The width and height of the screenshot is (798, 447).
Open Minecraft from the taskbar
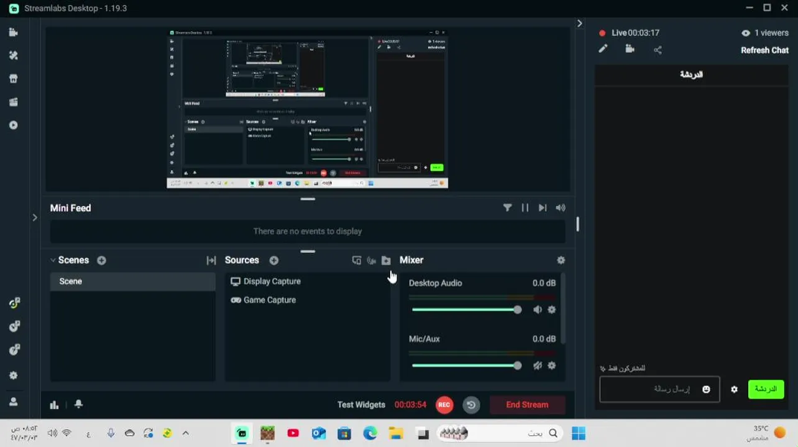pyautogui.click(x=267, y=433)
